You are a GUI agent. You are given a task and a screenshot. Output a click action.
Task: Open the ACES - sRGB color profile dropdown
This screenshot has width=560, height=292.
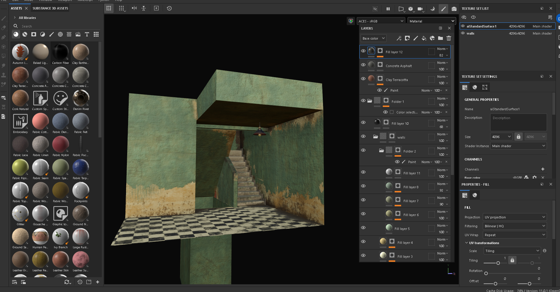(x=381, y=21)
